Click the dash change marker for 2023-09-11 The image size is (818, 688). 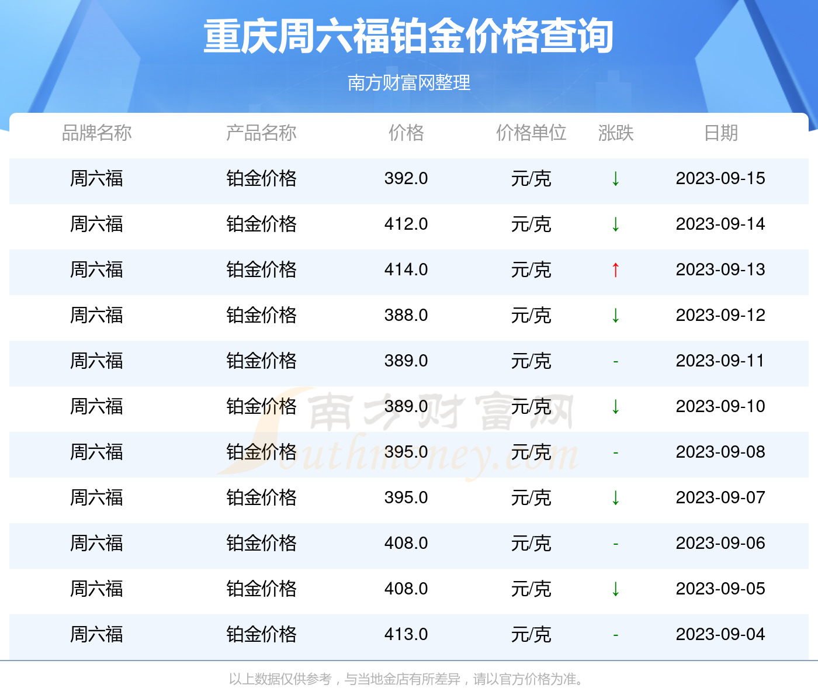pyautogui.click(x=615, y=362)
